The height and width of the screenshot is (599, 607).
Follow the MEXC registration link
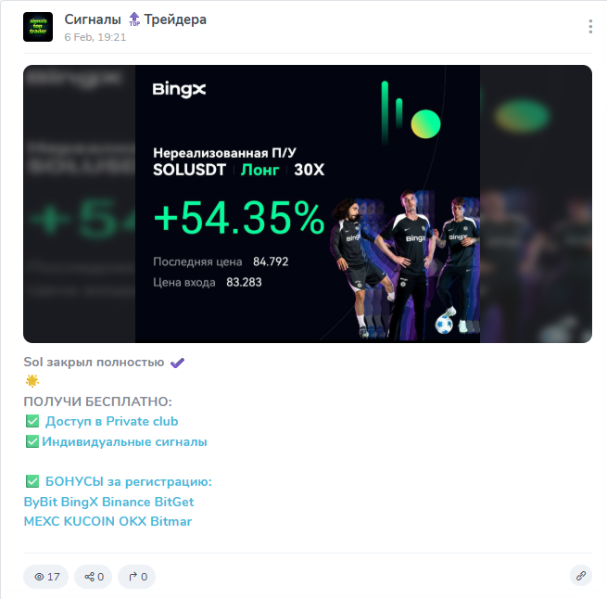[42, 521]
